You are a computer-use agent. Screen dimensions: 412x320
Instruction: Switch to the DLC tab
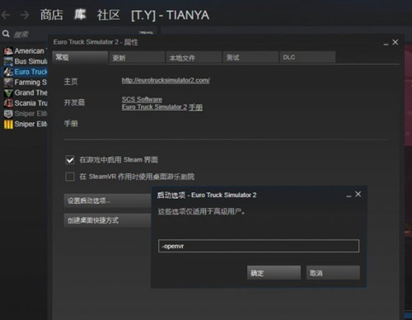point(307,57)
